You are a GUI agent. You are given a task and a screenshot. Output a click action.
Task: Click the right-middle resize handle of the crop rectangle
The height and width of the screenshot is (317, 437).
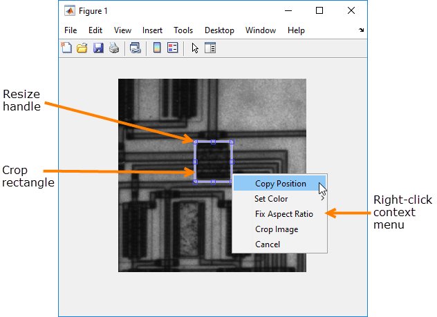[x=232, y=162]
